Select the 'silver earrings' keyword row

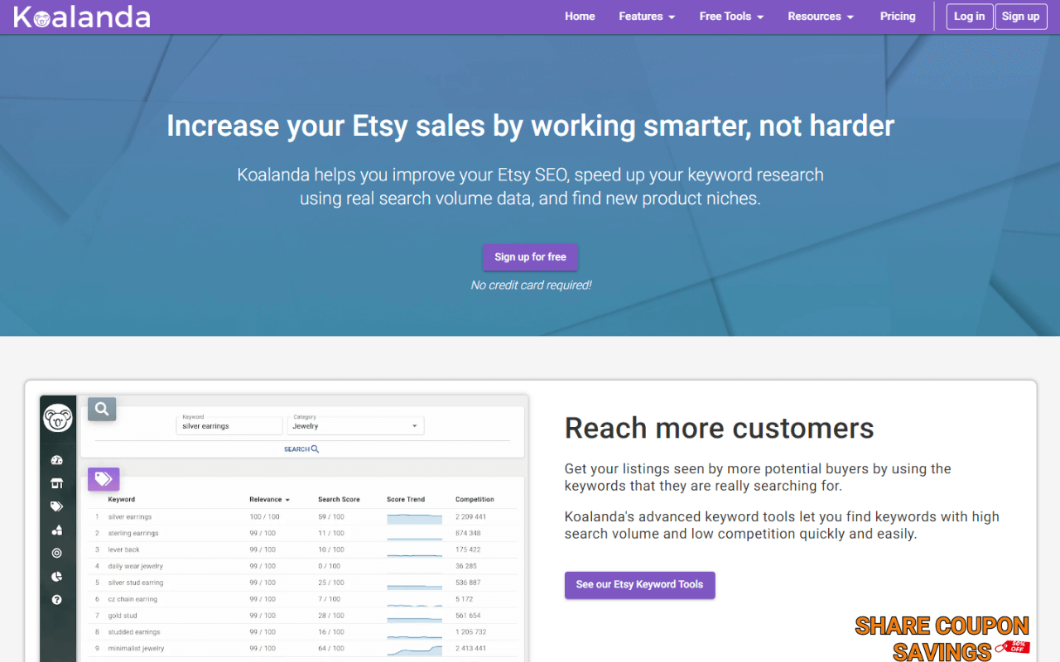point(302,517)
